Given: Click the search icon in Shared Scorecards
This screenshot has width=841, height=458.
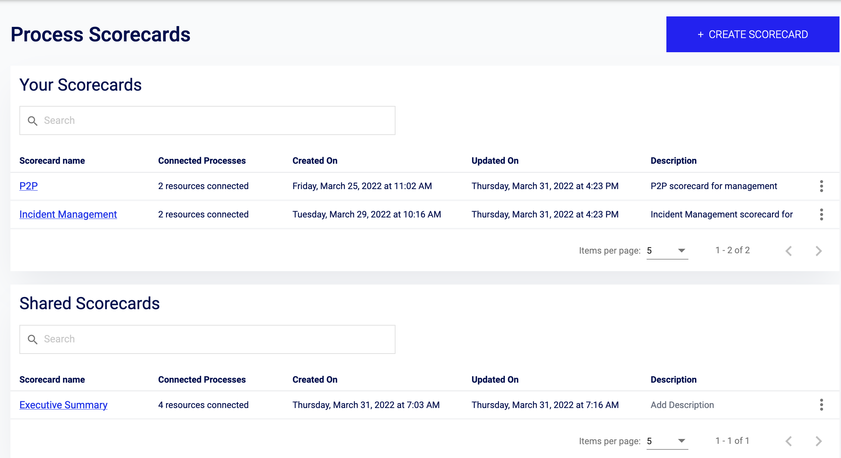Looking at the screenshot, I should (x=33, y=339).
